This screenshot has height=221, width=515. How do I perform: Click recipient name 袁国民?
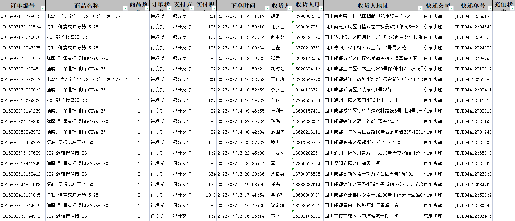click(277, 132)
